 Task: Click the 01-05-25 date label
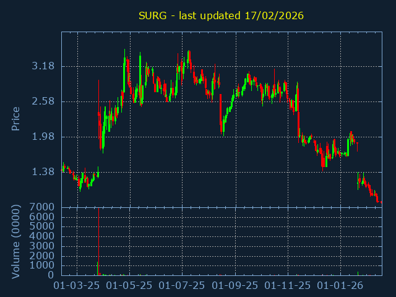(130, 286)
